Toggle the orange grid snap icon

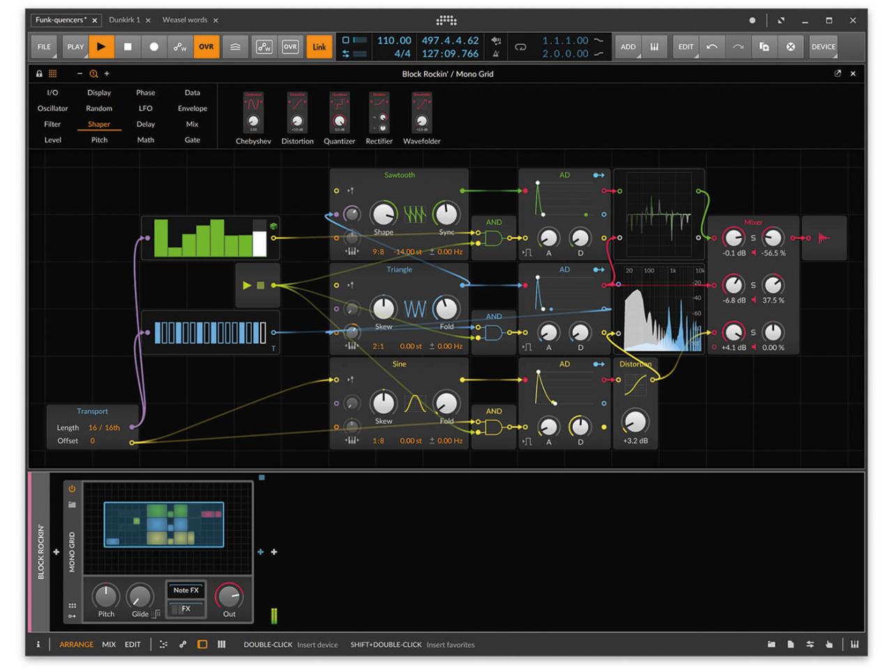52,73
